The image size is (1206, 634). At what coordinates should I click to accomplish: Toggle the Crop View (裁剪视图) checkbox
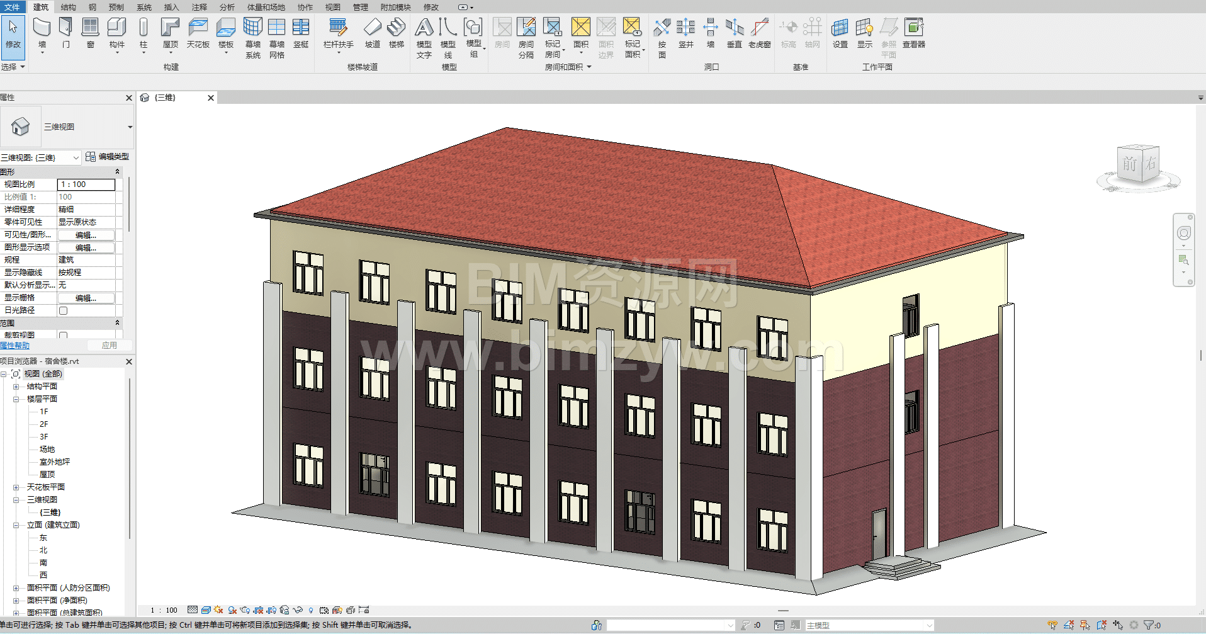pos(63,335)
